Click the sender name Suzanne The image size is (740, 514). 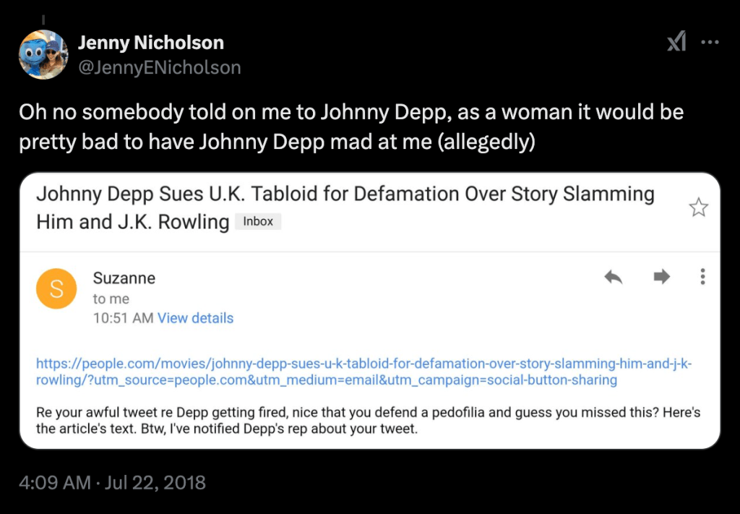tap(124, 278)
